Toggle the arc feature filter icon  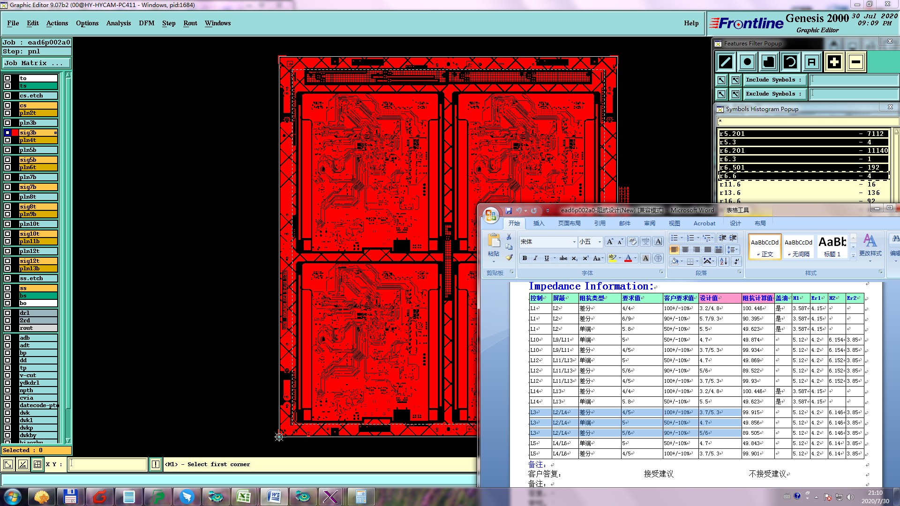pyautogui.click(x=790, y=62)
